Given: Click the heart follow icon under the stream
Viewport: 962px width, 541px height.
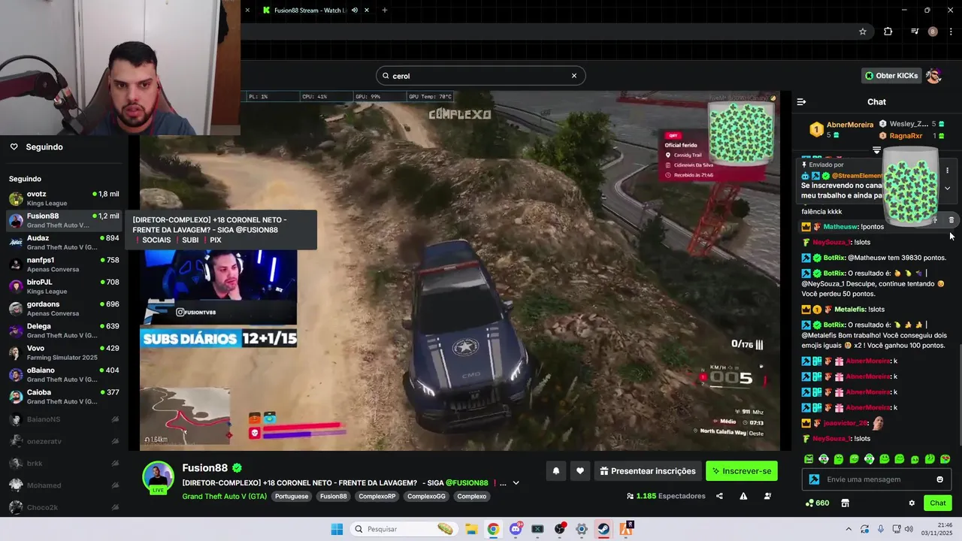Looking at the screenshot, I should coord(580,471).
